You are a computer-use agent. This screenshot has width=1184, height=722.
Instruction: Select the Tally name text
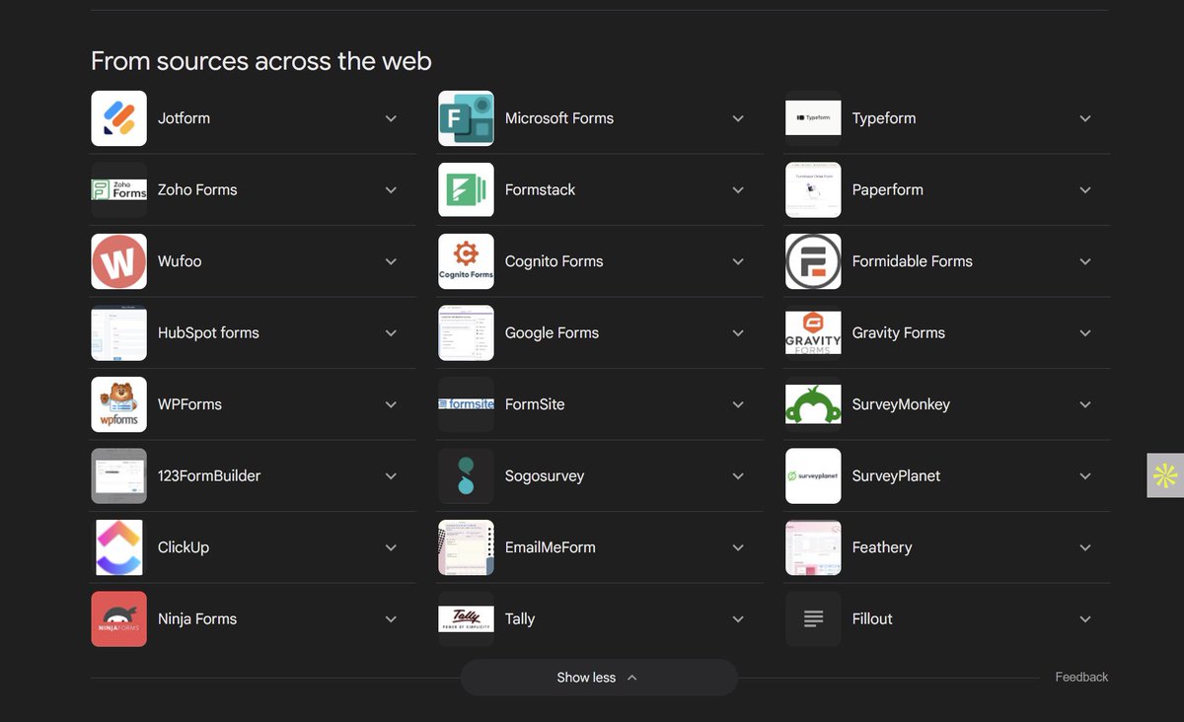520,618
